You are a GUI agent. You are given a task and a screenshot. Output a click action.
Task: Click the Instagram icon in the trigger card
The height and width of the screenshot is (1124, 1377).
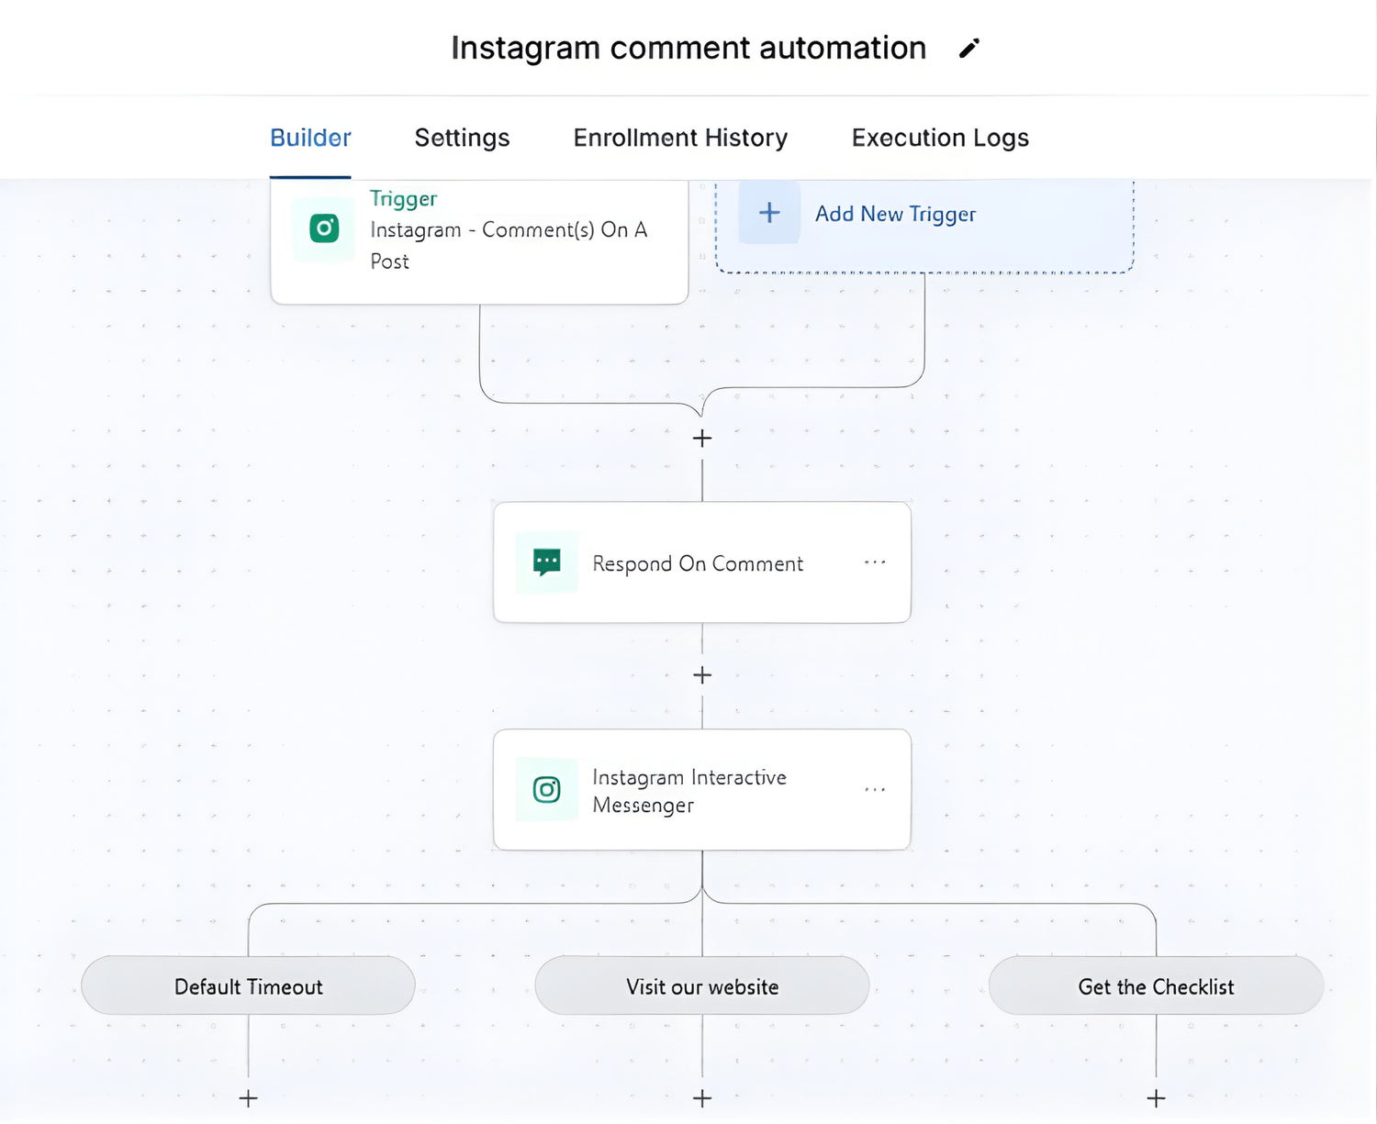(324, 228)
